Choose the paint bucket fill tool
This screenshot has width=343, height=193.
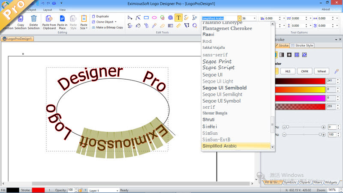(x=138, y=26)
